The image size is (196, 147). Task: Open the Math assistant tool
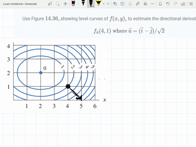pos(145,4)
